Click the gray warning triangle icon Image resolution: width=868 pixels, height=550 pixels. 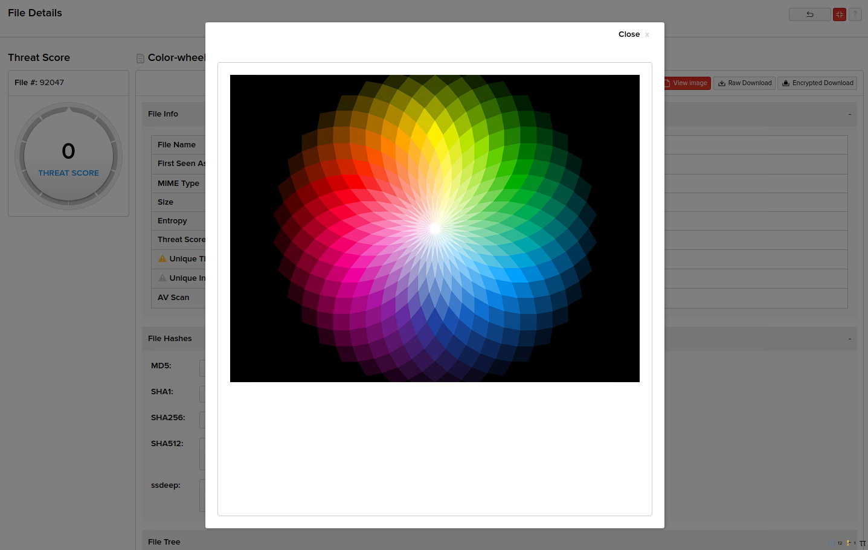(162, 278)
